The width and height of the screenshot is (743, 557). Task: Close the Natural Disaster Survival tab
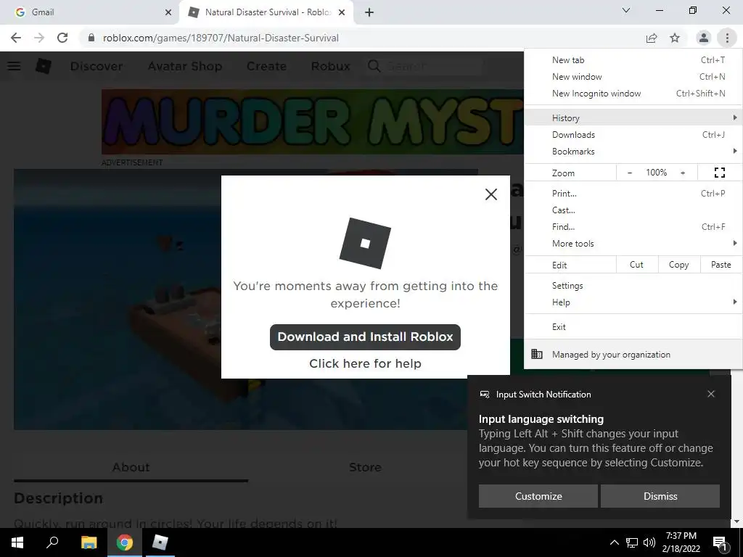coord(342,12)
